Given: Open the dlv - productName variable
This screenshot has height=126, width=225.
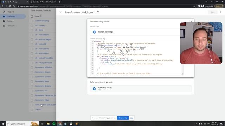Looking at the screenshot, I should pos(42,49).
